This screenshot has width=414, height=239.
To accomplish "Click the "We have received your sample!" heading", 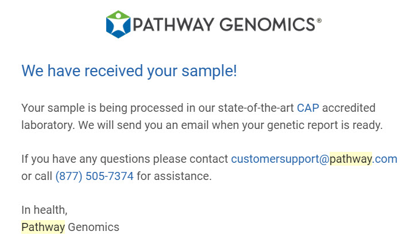I will pyautogui.click(x=129, y=71).
